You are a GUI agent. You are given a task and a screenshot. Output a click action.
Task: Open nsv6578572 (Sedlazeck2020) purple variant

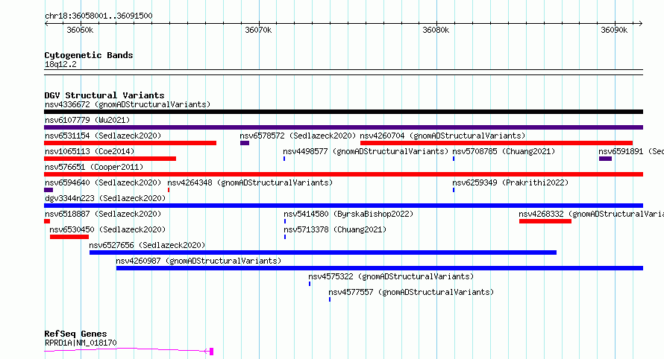[245, 143]
